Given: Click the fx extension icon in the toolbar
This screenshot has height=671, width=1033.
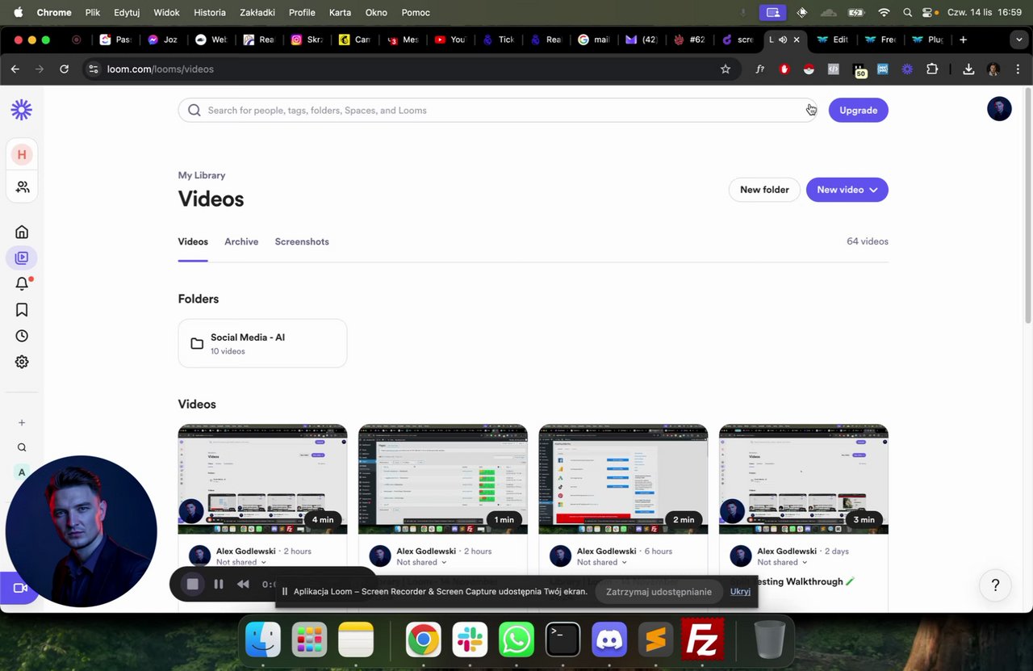Looking at the screenshot, I should click(759, 69).
